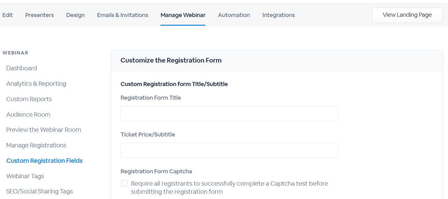This screenshot has width=448, height=199.
Task: Open Webinar Tags in sidebar
Action: 25,176
